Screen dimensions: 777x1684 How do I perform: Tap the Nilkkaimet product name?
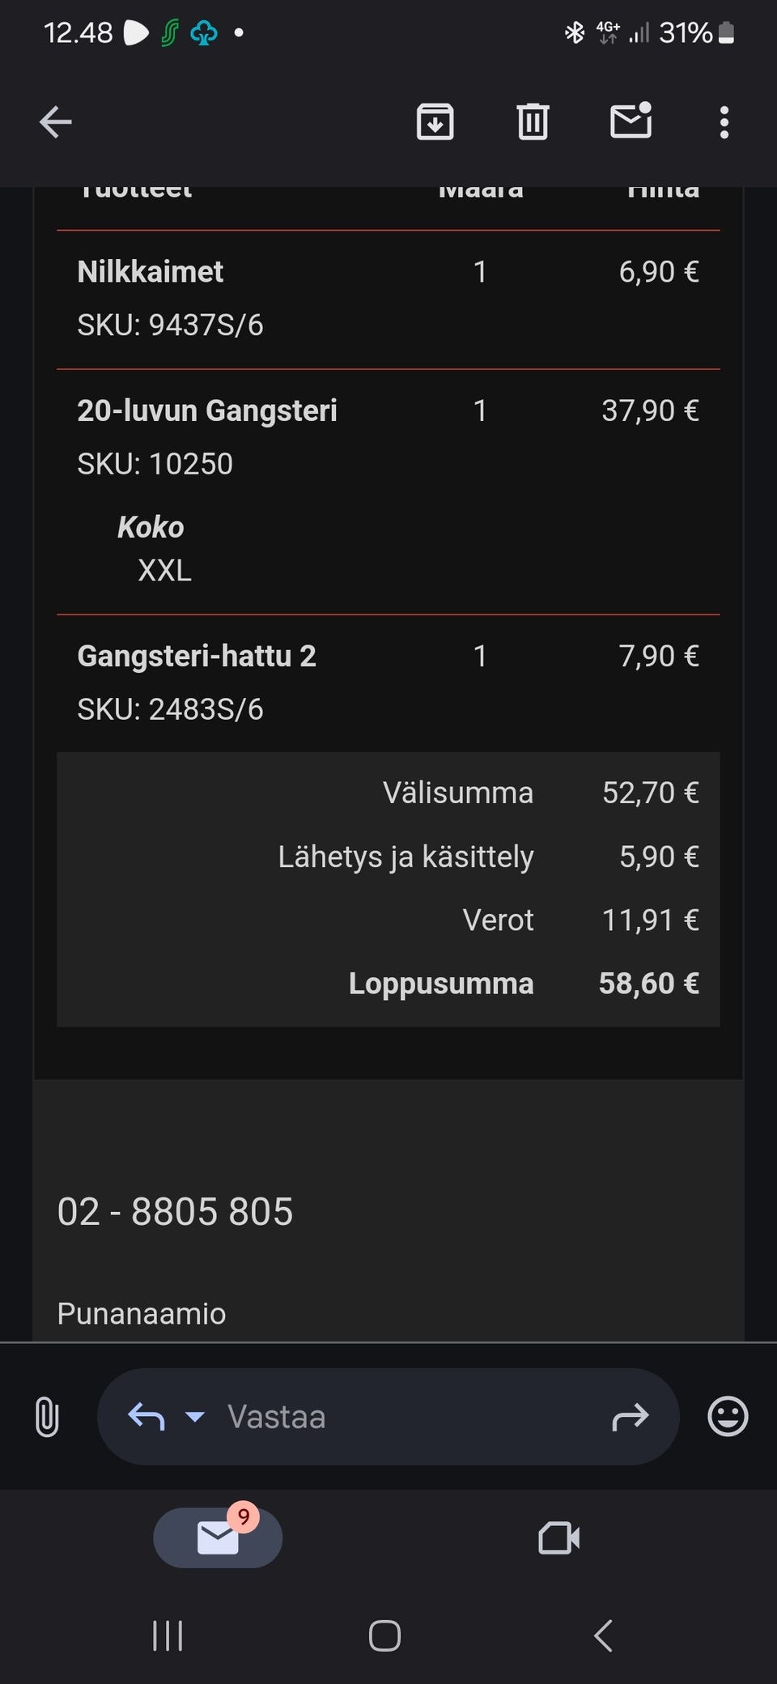151,272
